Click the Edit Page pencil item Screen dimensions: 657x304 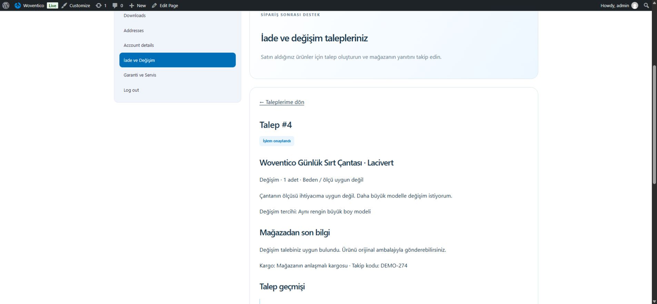pos(165,6)
